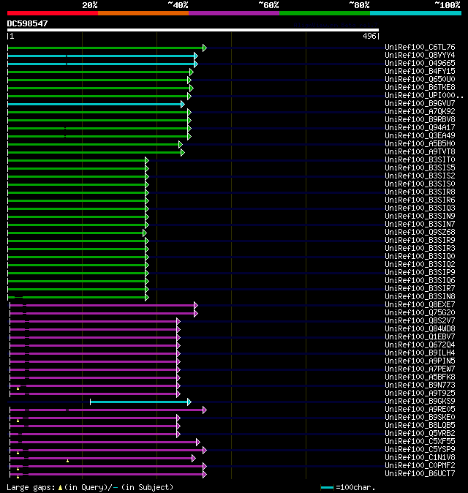This screenshot has height=493, width=468.
Task: Click UniRef100_C1N1V8 label
Action: click(420, 457)
